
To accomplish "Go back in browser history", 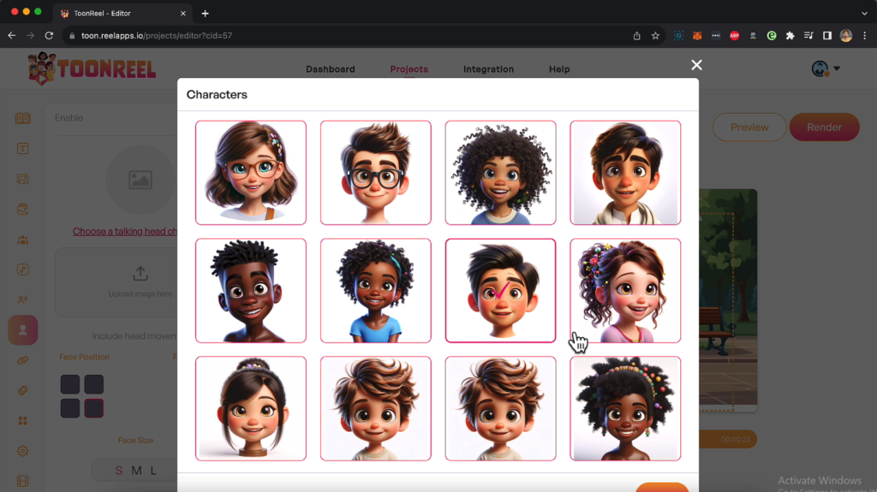I will pos(12,35).
